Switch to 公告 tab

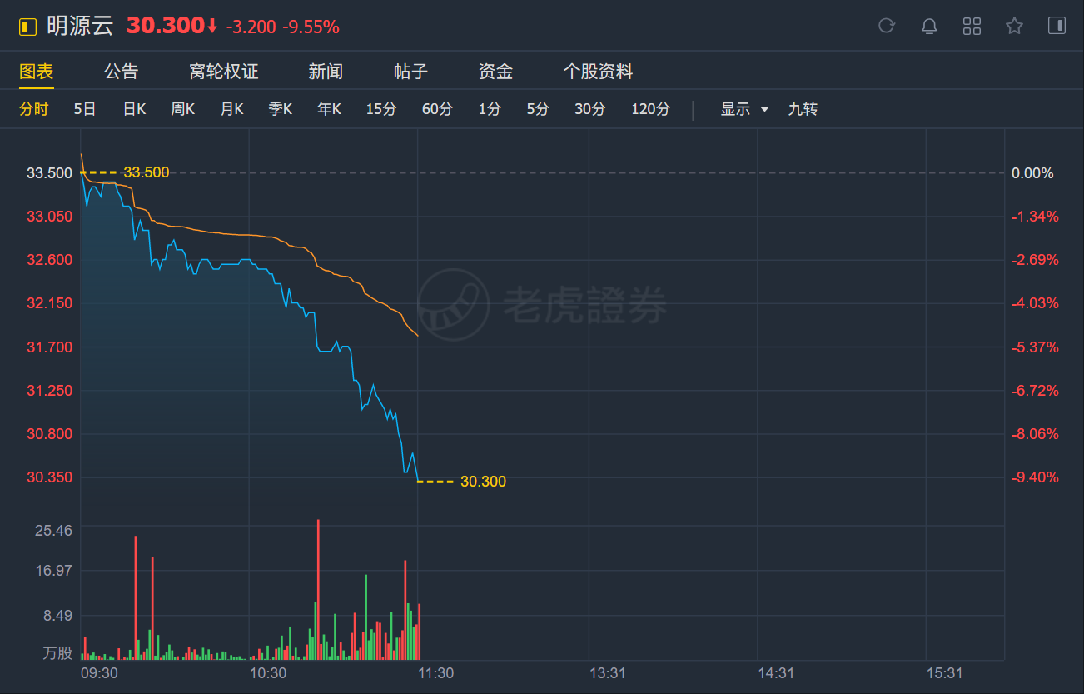coord(121,72)
